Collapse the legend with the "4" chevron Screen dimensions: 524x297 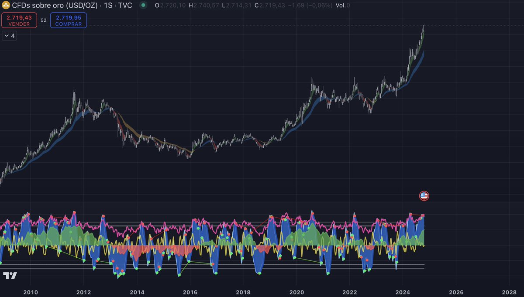coord(9,36)
